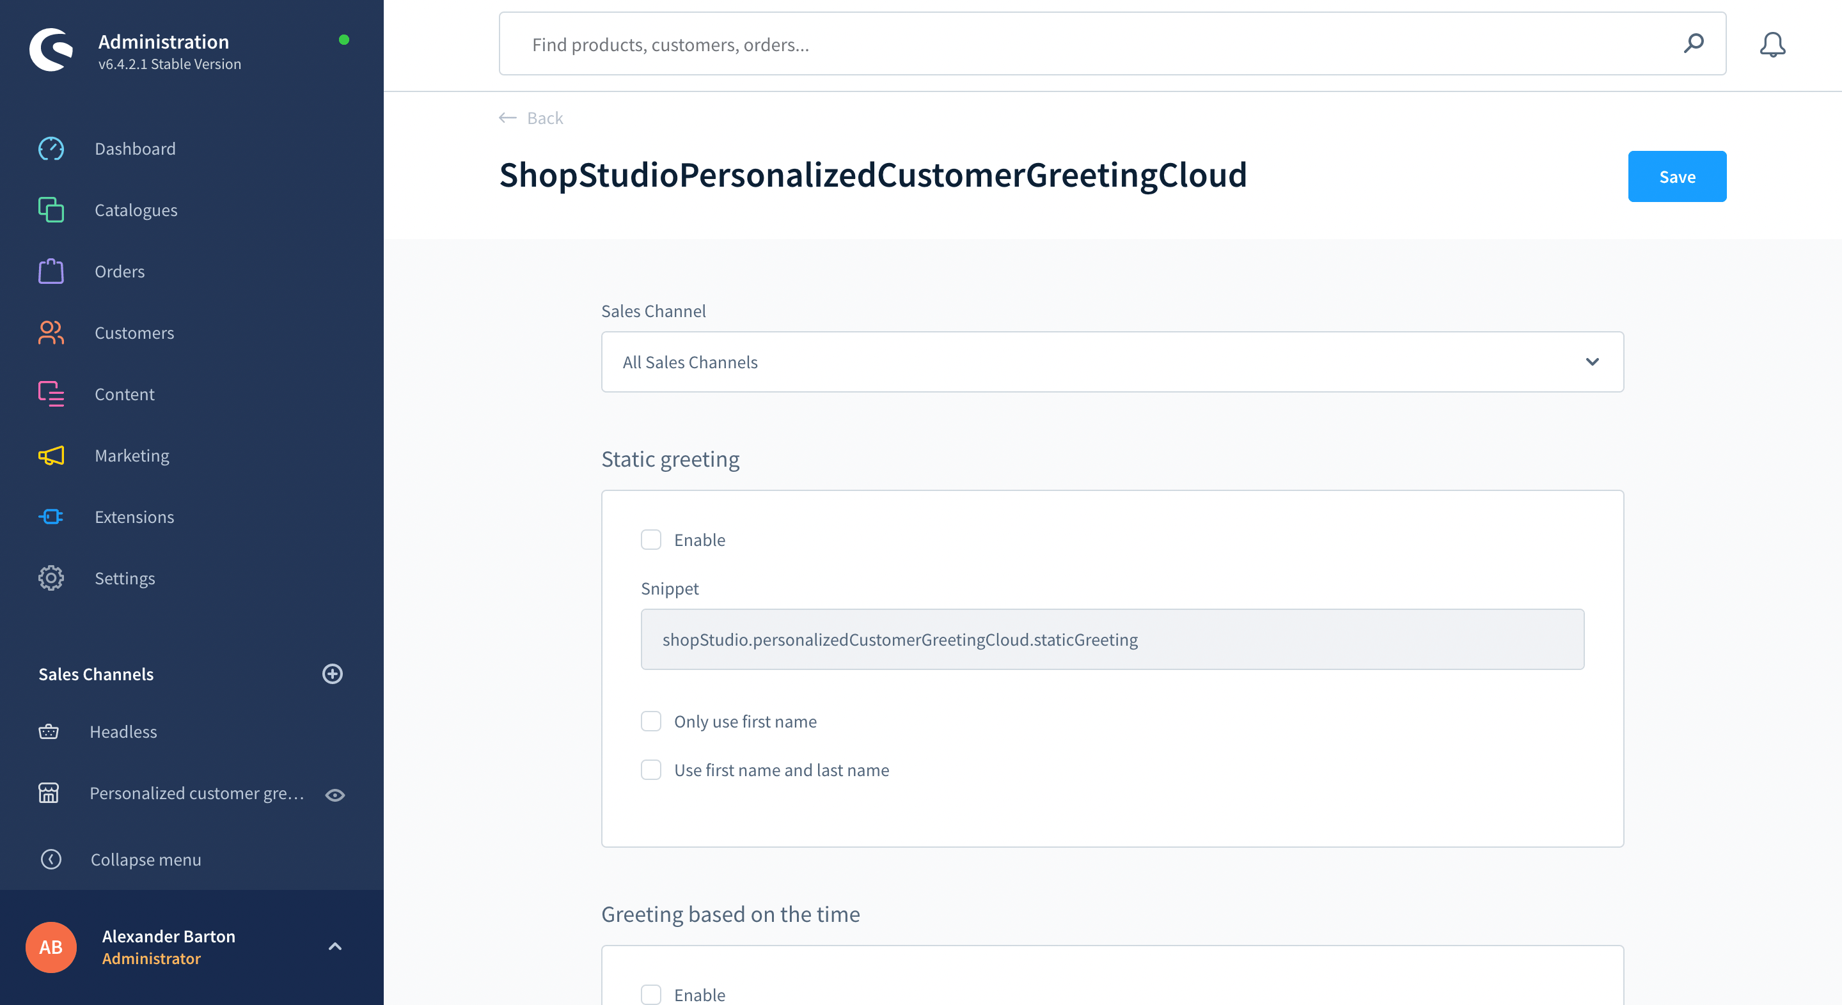Click the Catalogues icon in sidebar
1842x1005 pixels.
pos(49,209)
